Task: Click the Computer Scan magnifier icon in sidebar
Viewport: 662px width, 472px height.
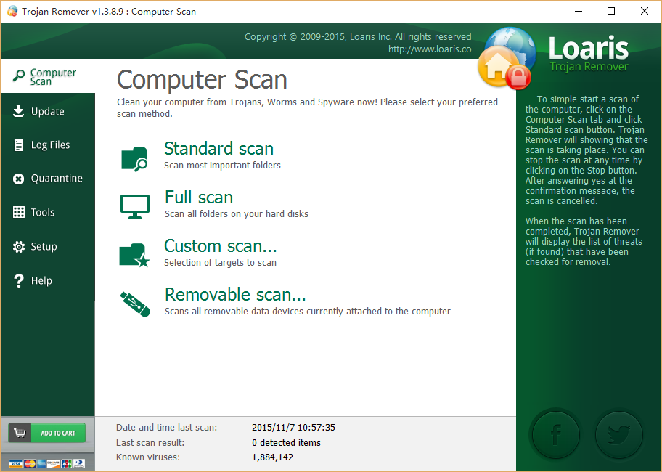Action: [x=19, y=76]
